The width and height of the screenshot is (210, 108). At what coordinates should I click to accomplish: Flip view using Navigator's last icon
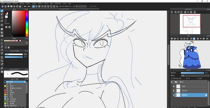[x=195, y=12]
